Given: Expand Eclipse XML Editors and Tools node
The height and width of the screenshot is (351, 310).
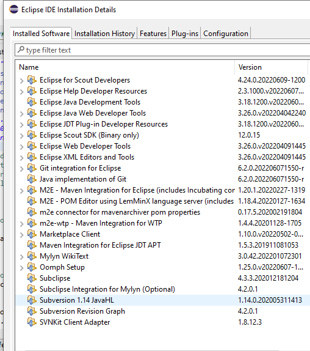Looking at the screenshot, I should [x=22, y=158].
